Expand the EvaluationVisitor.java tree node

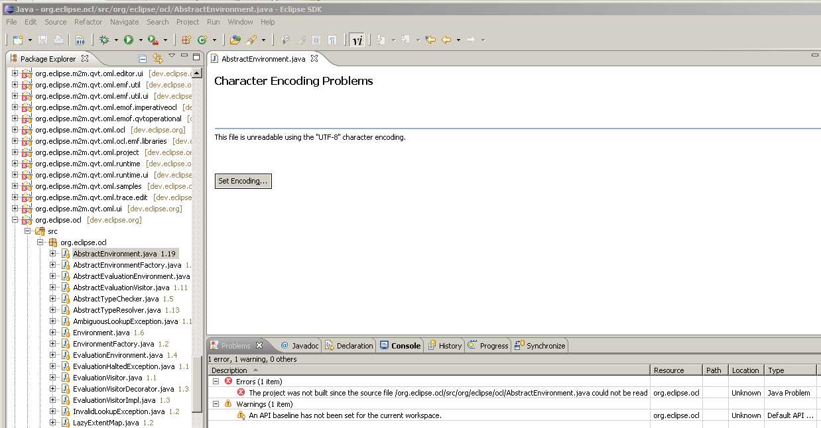pyautogui.click(x=52, y=378)
